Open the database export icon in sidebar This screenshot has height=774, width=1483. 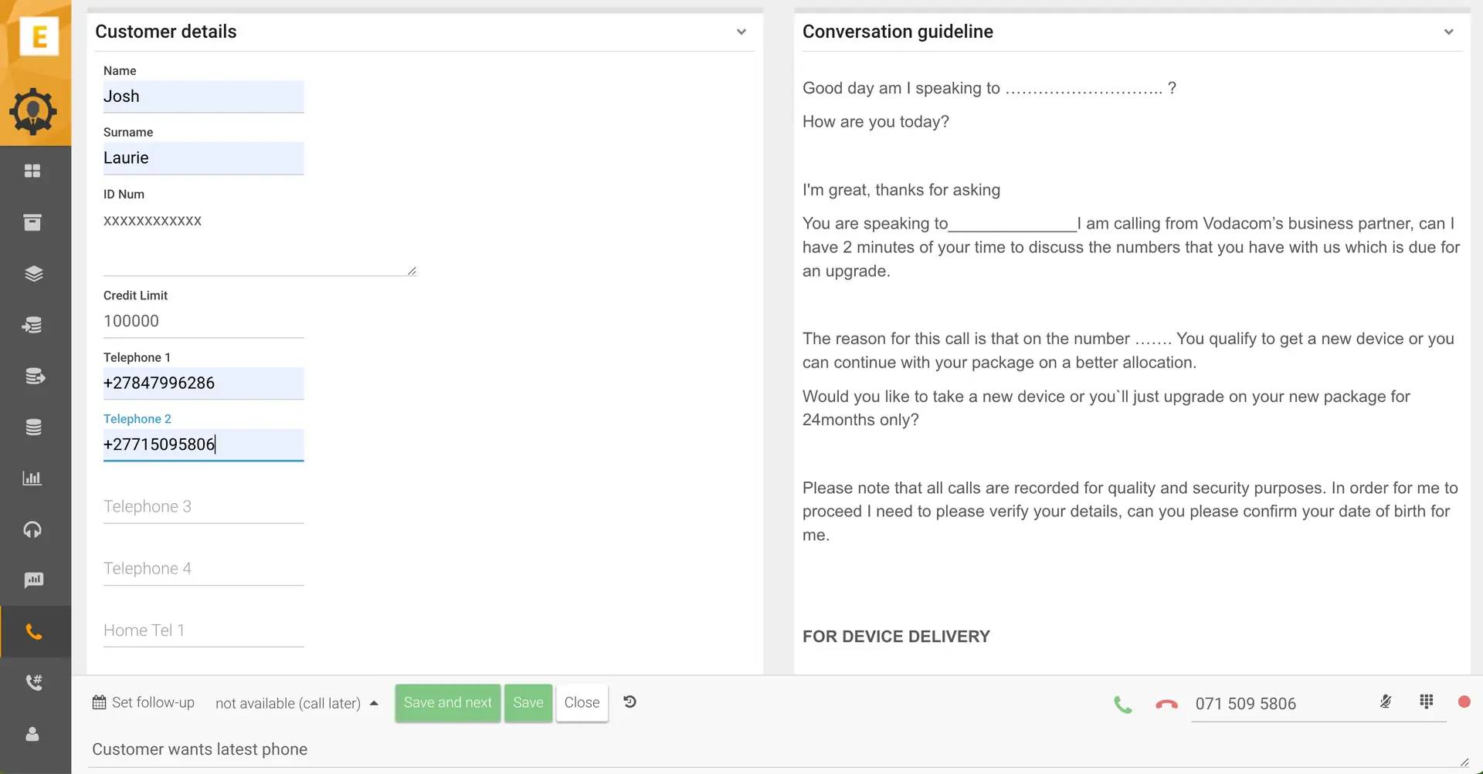pos(35,376)
